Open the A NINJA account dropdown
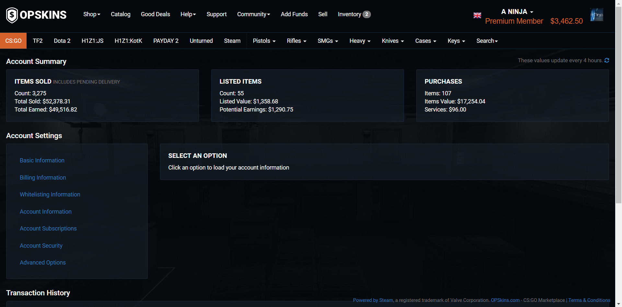Viewport: 622px width, 307px height. 517,12
